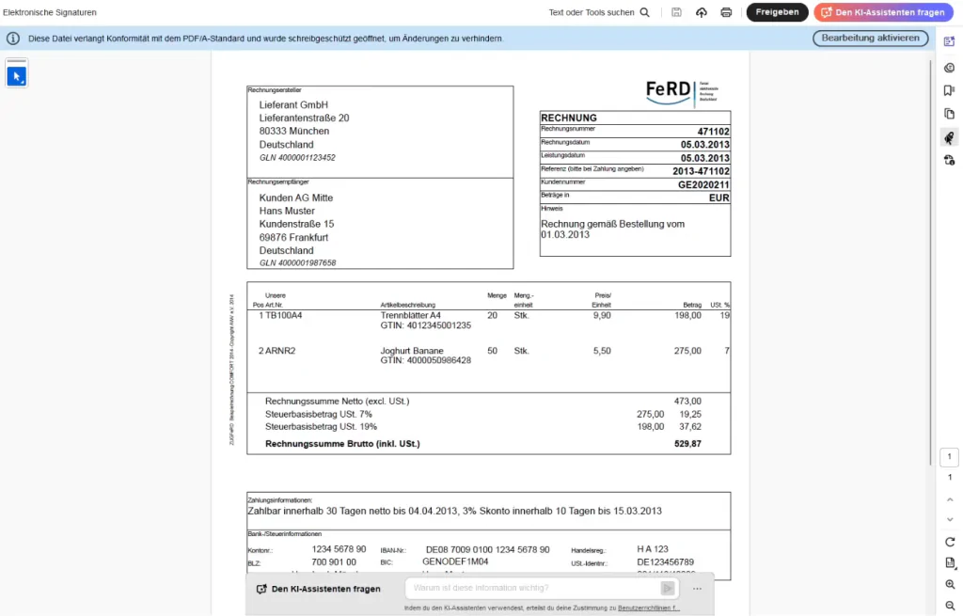Rotate the current page
This screenshot has width=963, height=616.
pos(948,541)
